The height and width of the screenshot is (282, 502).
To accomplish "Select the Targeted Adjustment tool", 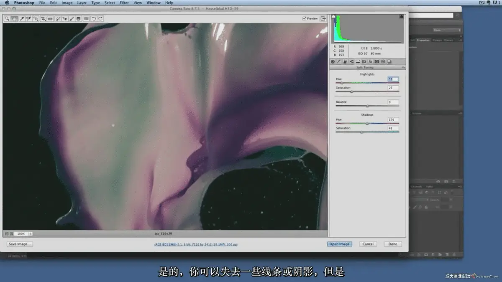I will [36, 19].
